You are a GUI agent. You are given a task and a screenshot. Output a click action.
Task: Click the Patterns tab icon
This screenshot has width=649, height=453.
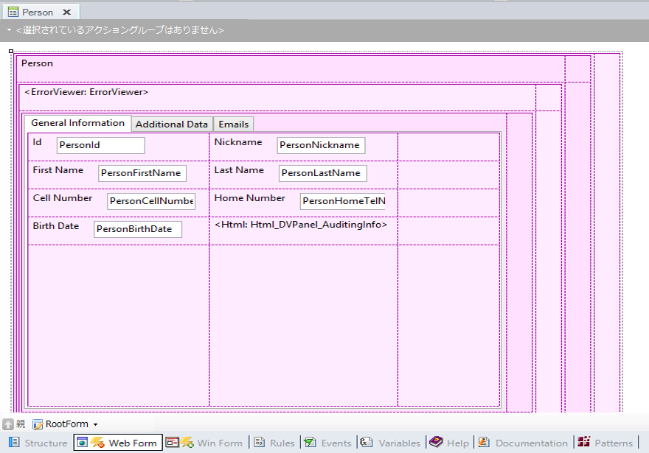[584, 443]
